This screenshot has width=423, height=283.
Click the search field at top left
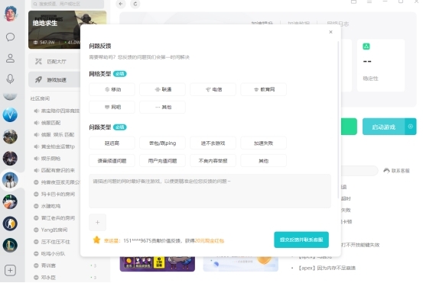pyautogui.click(x=67, y=4)
